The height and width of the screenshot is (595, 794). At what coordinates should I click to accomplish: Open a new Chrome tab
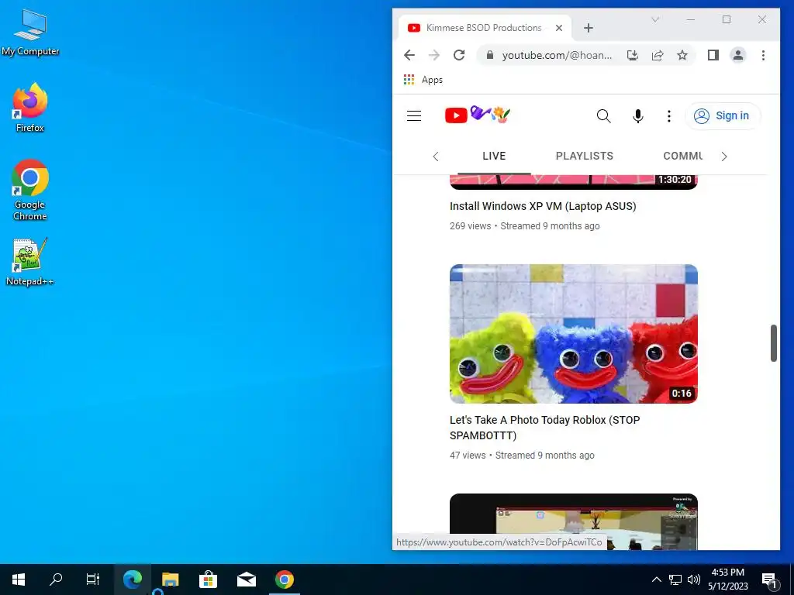tap(588, 28)
